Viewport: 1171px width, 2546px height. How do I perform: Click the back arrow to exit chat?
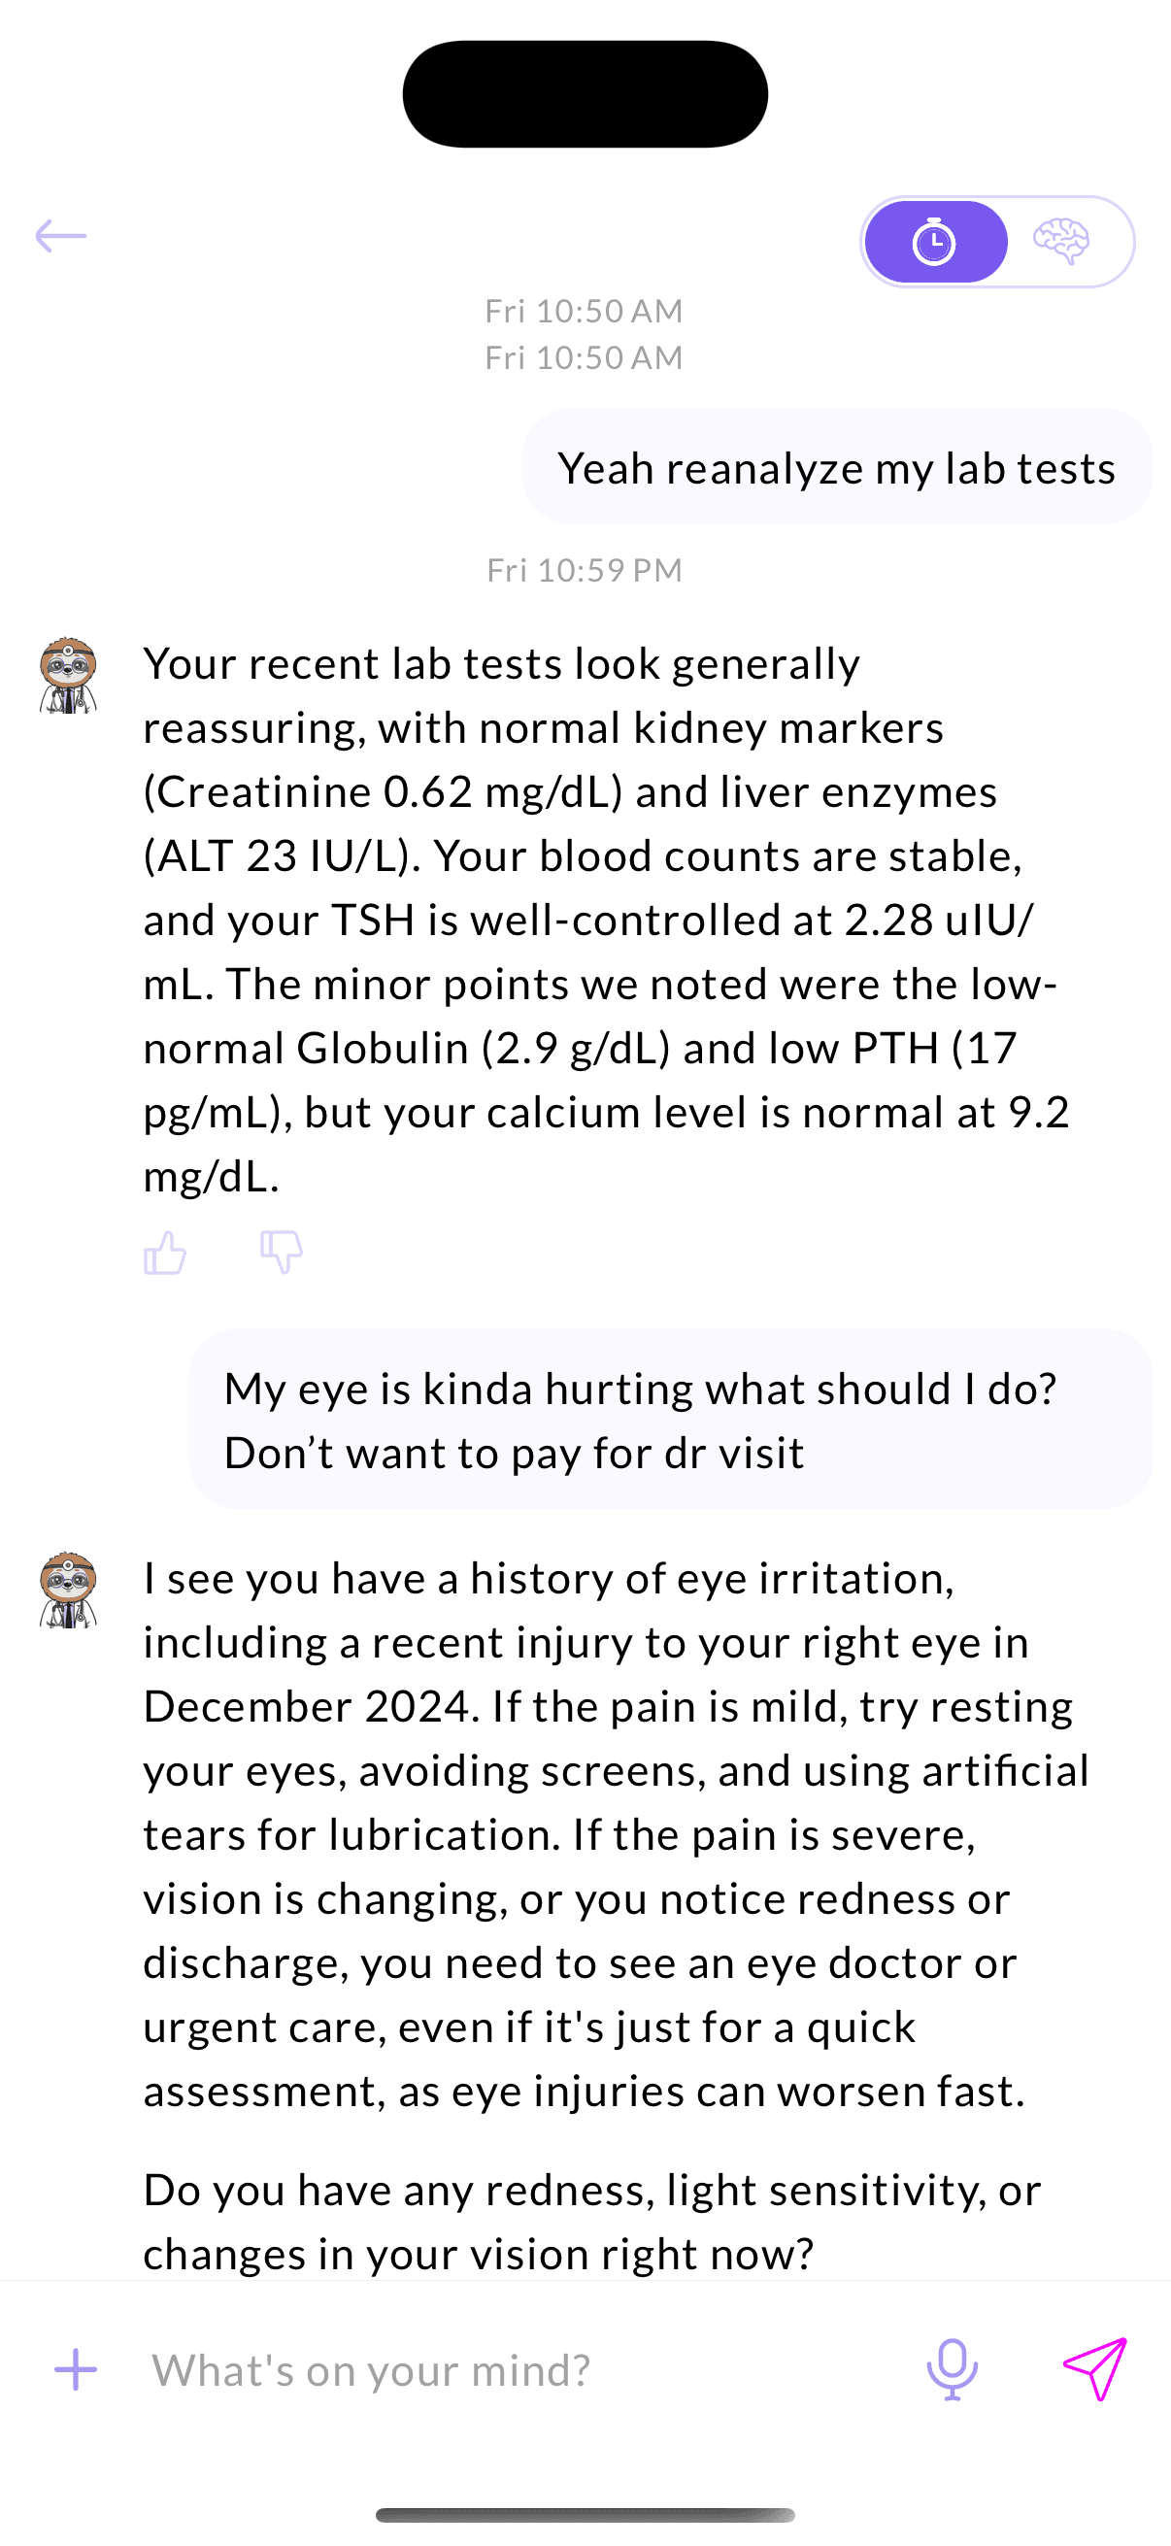coord(61,235)
